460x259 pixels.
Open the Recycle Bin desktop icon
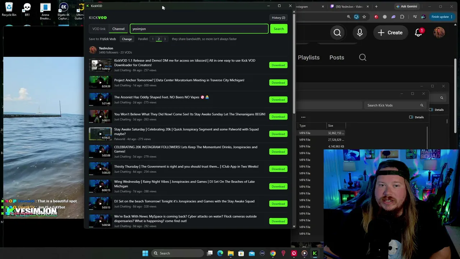pyautogui.click(x=9, y=10)
